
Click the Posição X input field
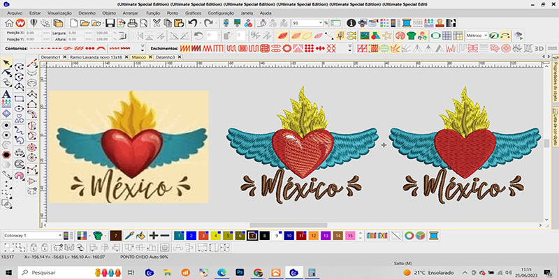pos(35,32)
